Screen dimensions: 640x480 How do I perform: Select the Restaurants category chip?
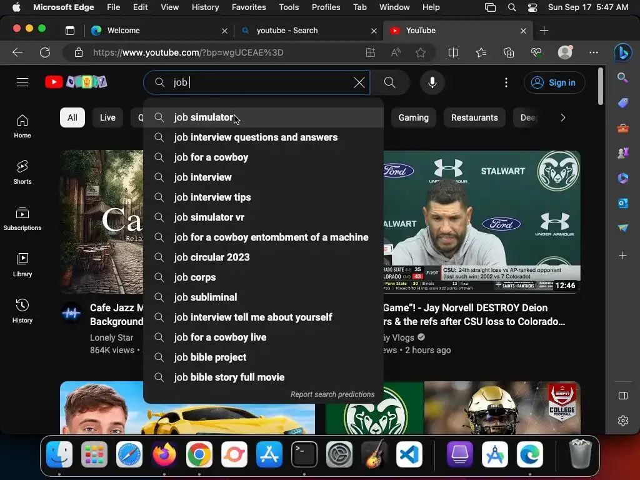tap(474, 117)
